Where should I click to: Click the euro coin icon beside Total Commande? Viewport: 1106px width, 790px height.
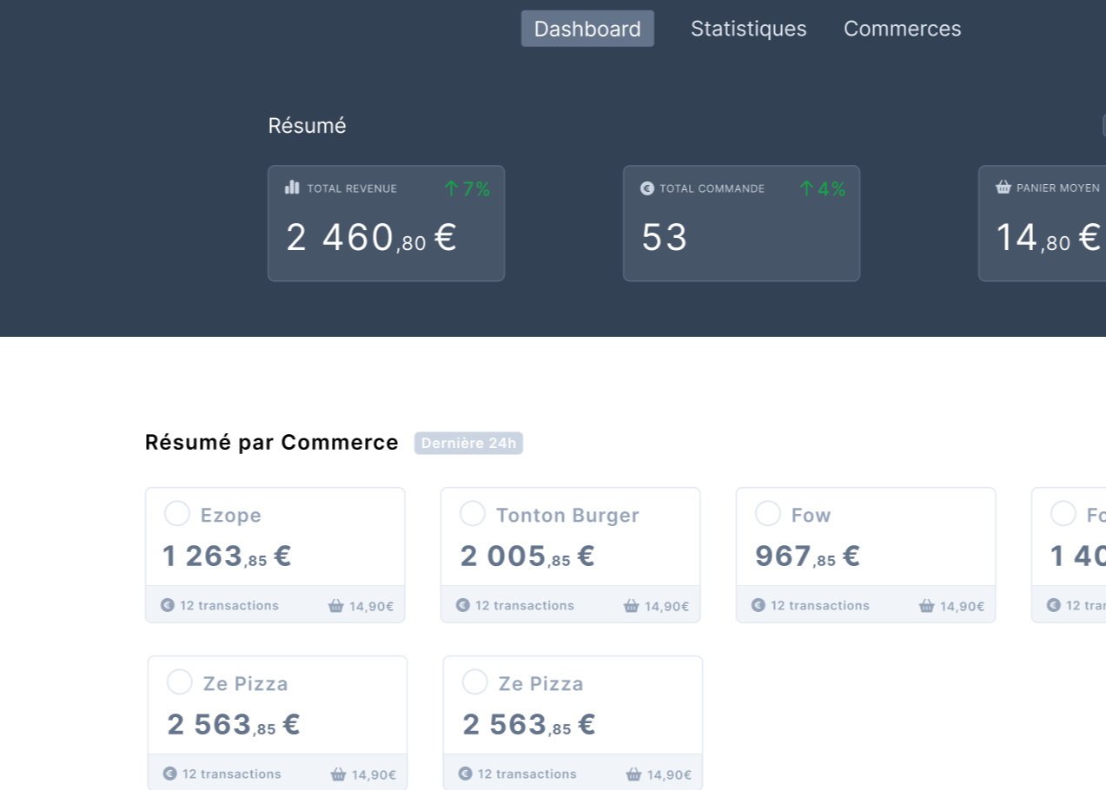pos(646,188)
